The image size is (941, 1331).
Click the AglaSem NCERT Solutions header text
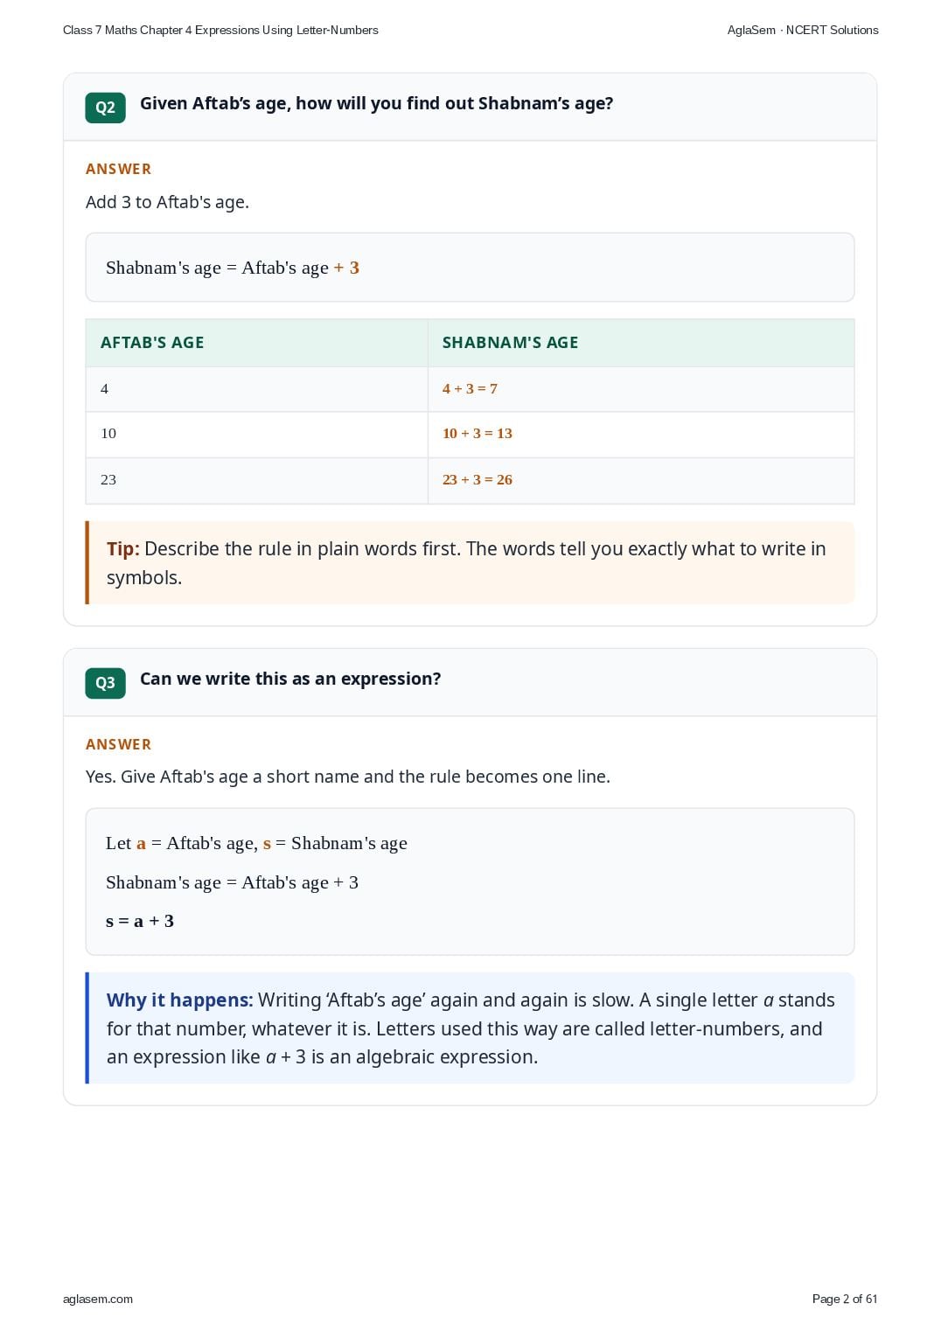803,30
